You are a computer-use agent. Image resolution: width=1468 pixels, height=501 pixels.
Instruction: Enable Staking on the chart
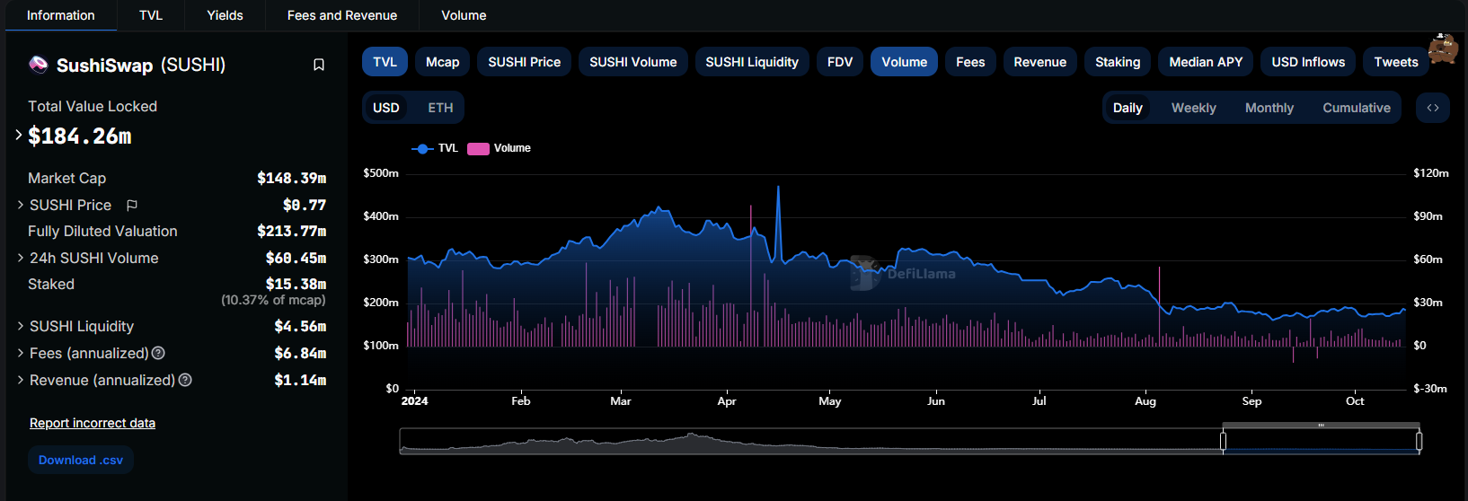pos(1118,62)
